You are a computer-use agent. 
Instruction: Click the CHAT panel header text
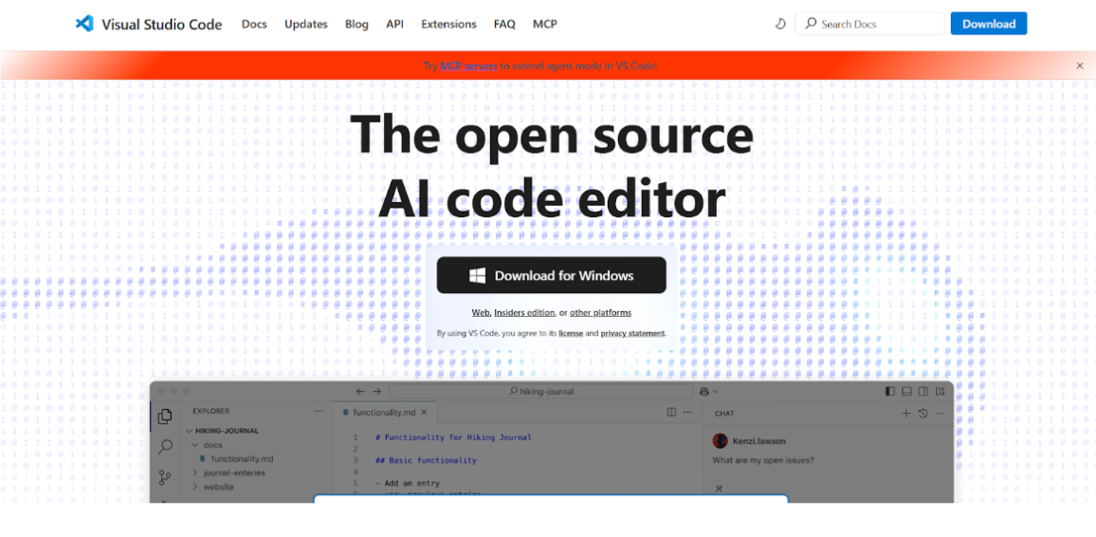point(725,414)
